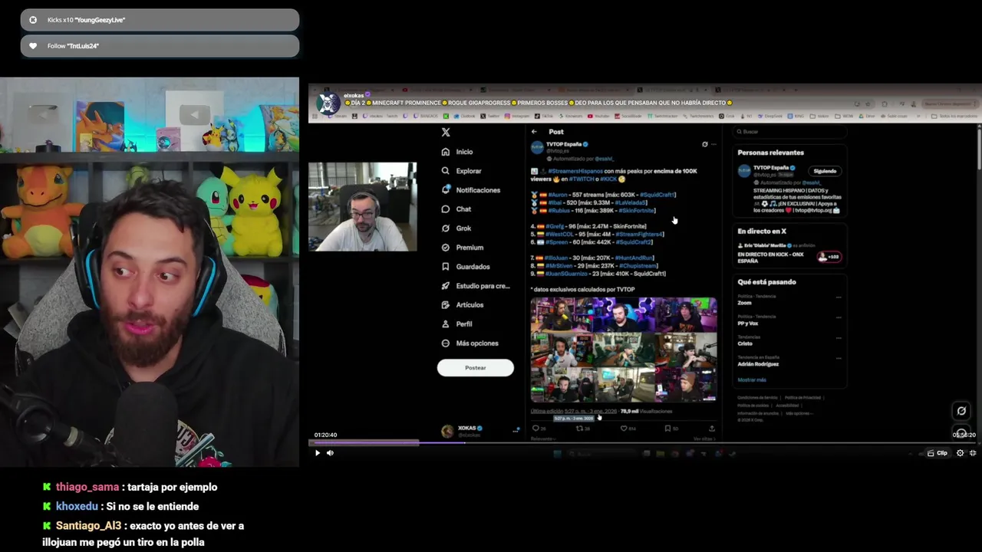Open the streamers collage image in the post

(624, 350)
